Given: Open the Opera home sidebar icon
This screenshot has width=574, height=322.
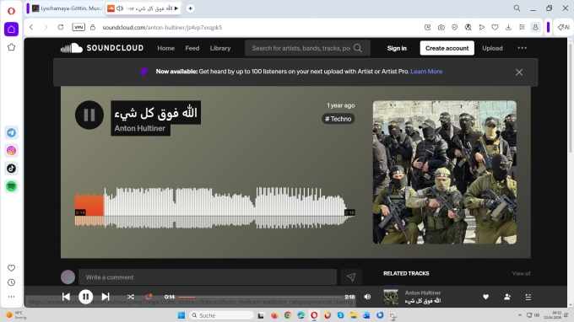Looking at the screenshot, I should click(x=11, y=30).
